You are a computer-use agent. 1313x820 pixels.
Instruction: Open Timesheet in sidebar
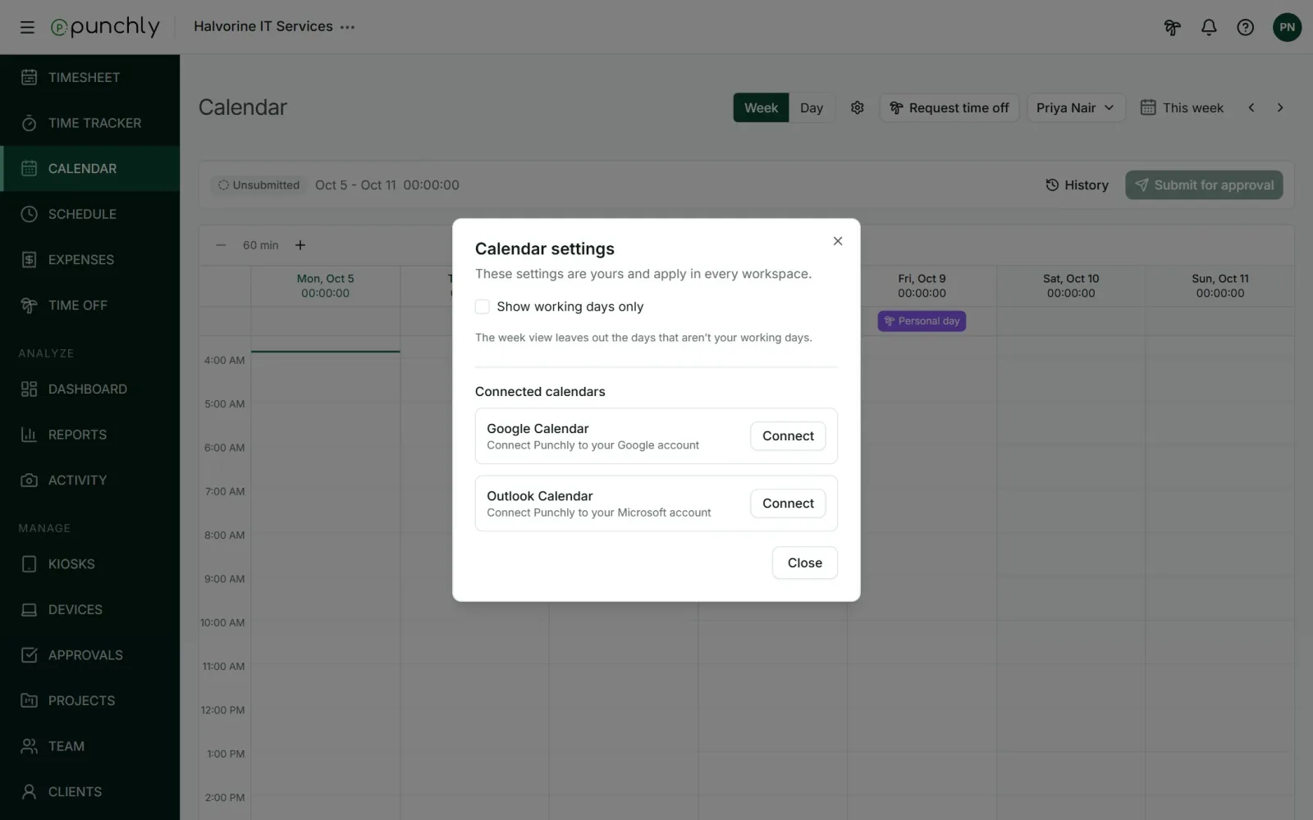pos(90,77)
